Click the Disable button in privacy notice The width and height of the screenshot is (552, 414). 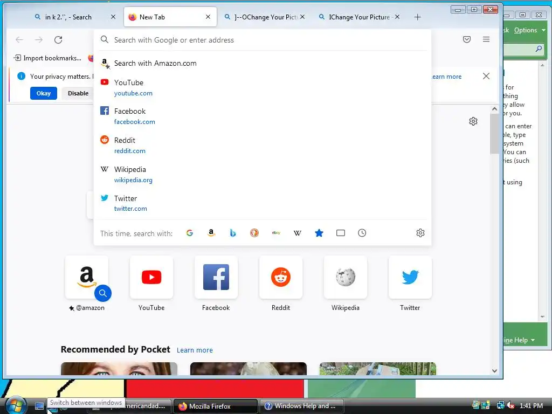[78, 93]
